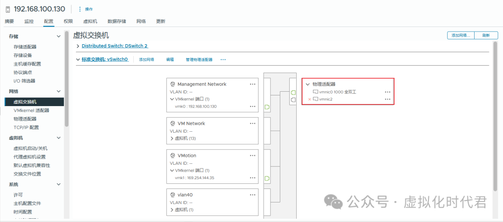The height and width of the screenshot is (222, 503).
Task: Open ellipsis menu for vmnic0
Action: pyautogui.click(x=387, y=92)
